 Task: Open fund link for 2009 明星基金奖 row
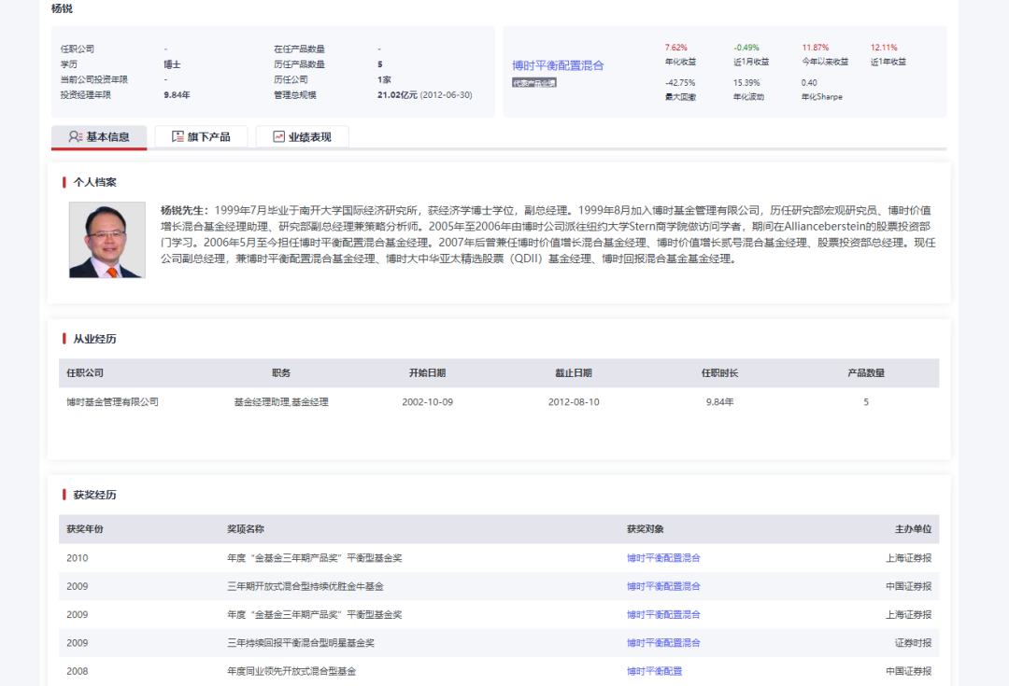point(663,643)
